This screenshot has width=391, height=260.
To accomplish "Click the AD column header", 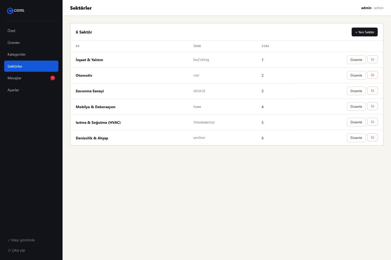I will coord(78,46).
